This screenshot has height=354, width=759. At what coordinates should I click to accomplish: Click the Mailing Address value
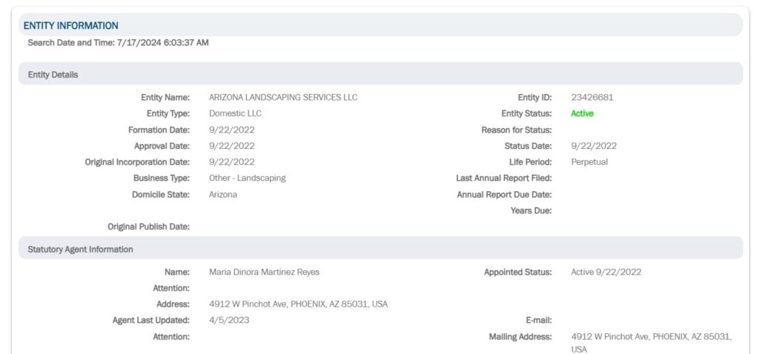pyautogui.click(x=652, y=342)
